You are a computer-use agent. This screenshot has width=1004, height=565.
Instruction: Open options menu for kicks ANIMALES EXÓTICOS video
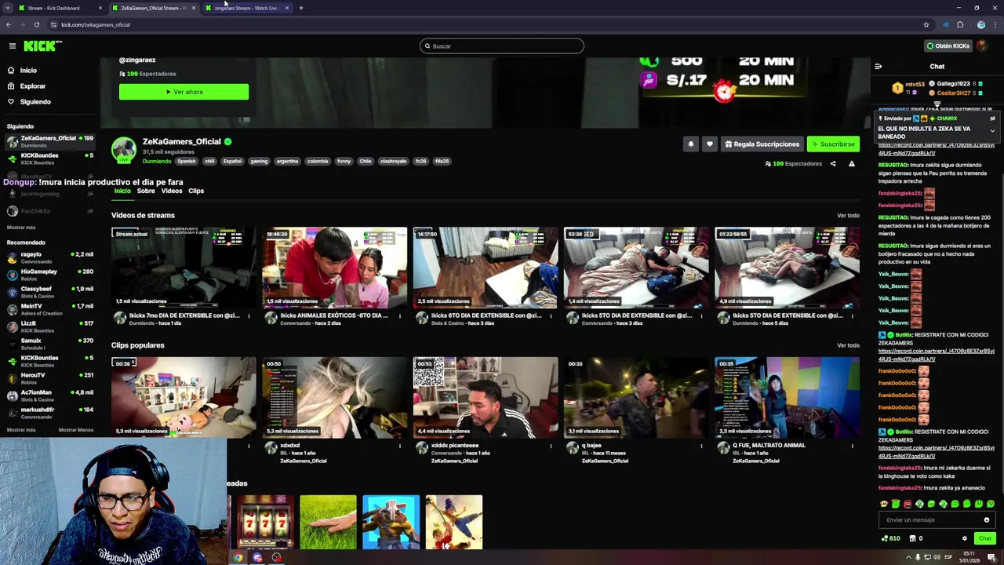(x=399, y=316)
